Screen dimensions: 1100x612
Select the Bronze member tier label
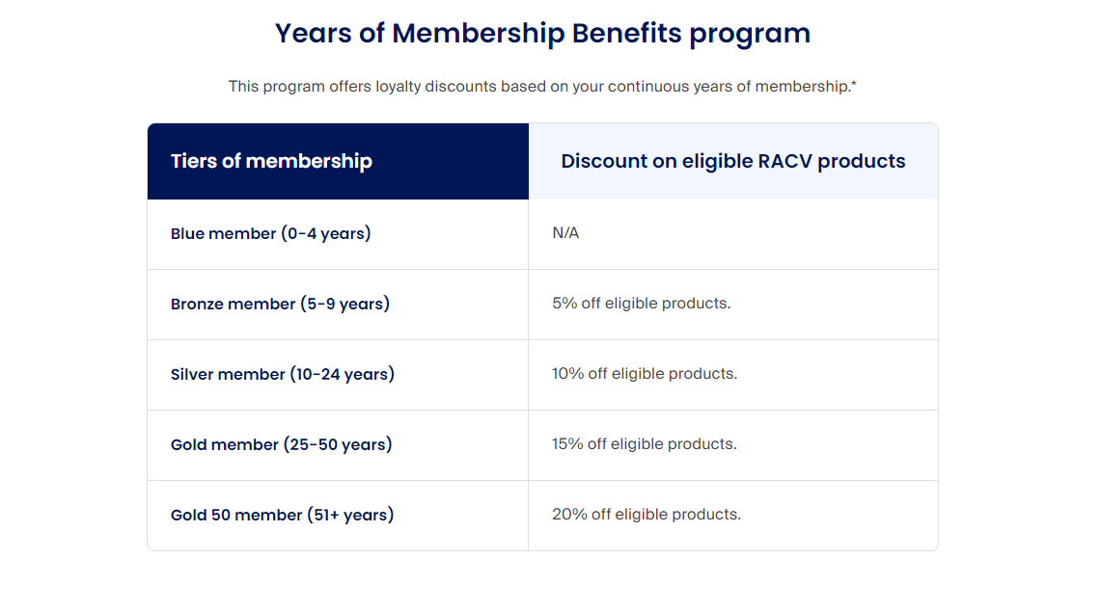tap(232, 304)
